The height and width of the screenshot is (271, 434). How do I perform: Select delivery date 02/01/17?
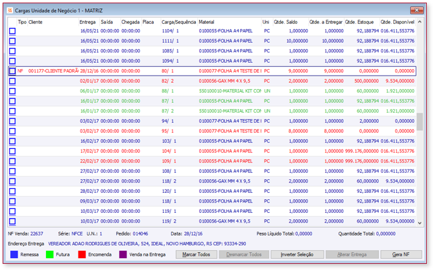[89, 81]
